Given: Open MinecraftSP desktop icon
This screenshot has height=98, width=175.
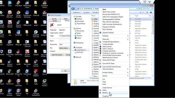Looking at the screenshot, I should coord(10,72).
